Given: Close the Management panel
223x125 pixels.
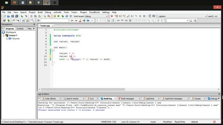Looking at the screenshot, I should pos(34,24).
